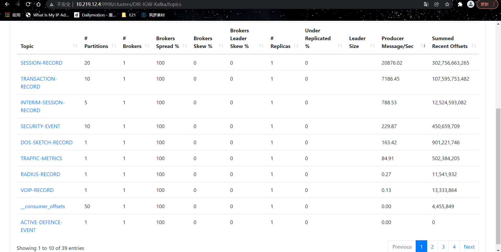The image size is (501, 252).
Task: Open the browser extensions puzzle icon
Action: pos(460,4)
